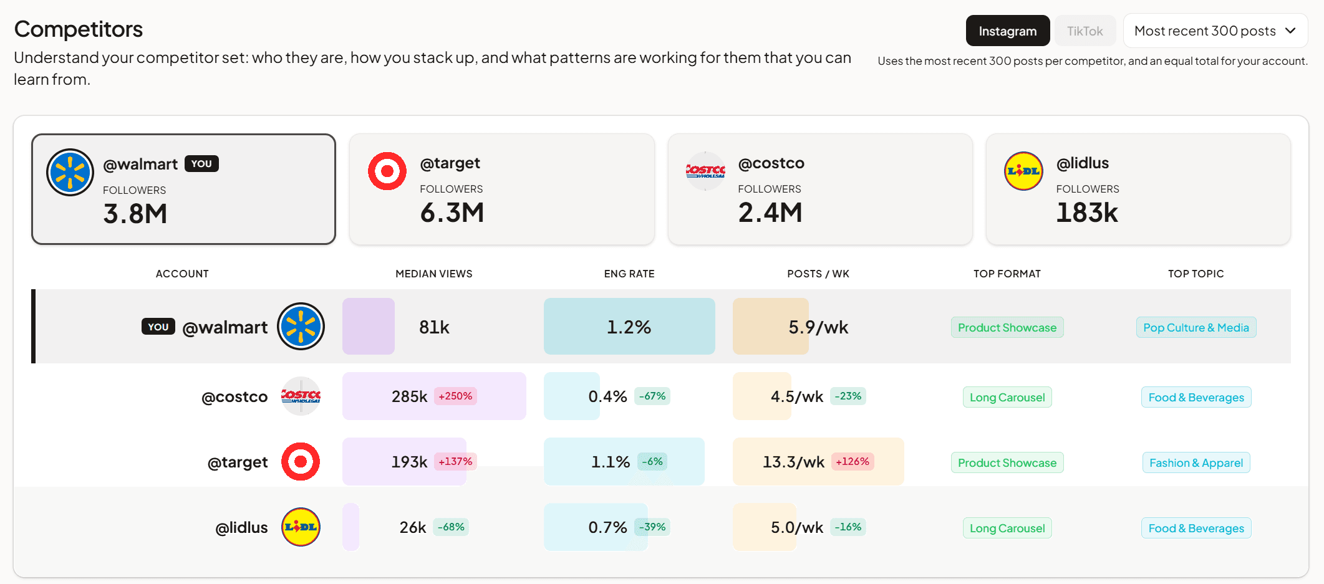
Task: Click the Top Topic column header
Action: click(x=1196, y=274)
